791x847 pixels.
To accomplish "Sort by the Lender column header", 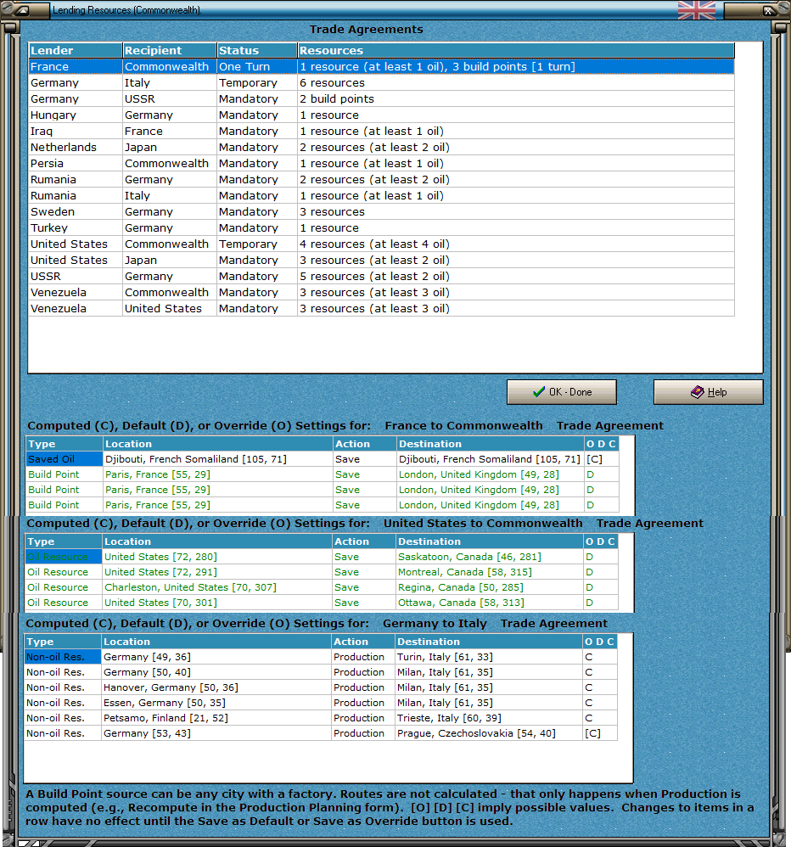I will coord(75,50).
